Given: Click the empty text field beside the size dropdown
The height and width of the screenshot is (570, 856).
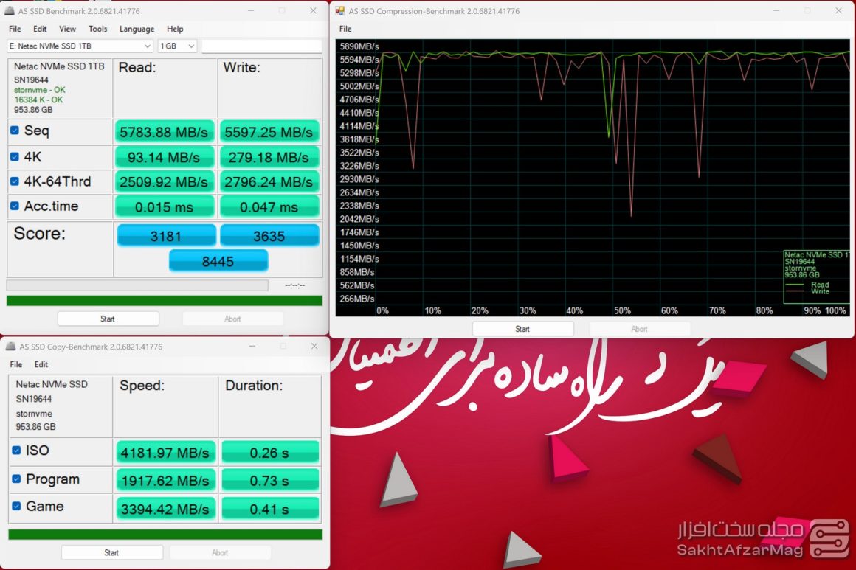Looking at the screenshot, I should pos(261,46).
